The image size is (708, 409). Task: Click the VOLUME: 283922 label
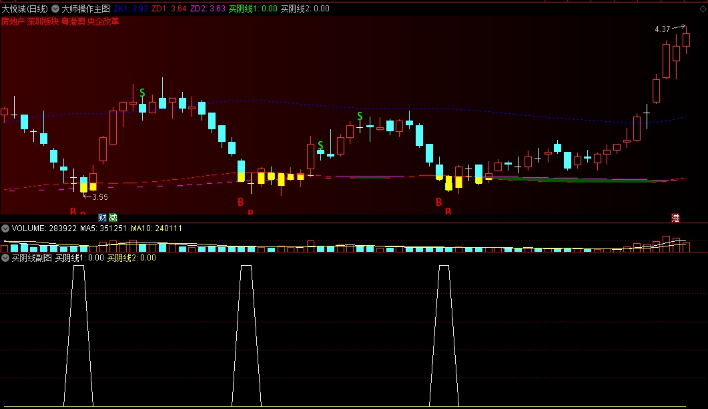point(44,228)
